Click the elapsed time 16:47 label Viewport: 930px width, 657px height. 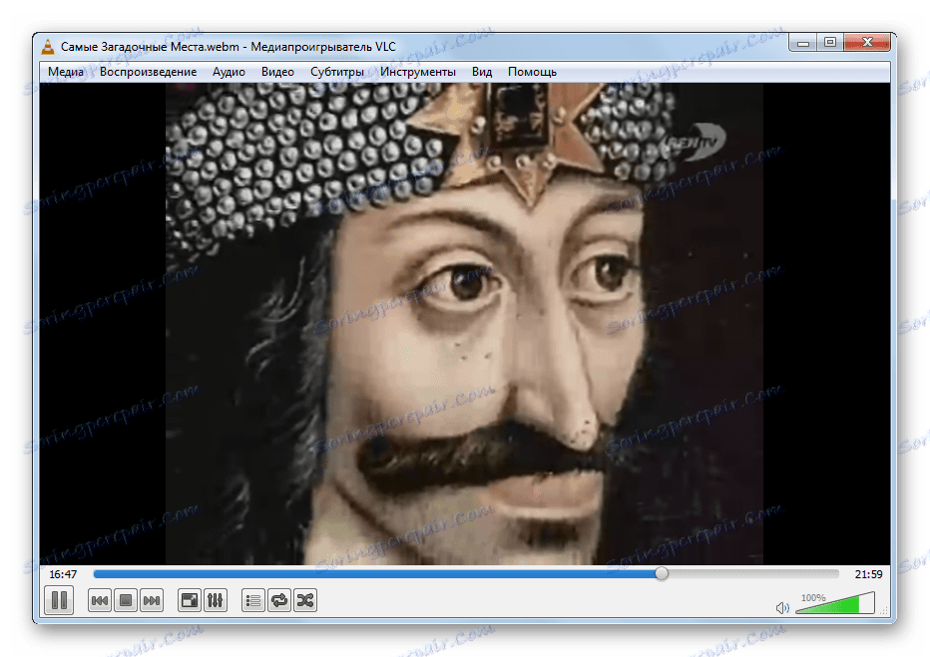pos(63,574)
